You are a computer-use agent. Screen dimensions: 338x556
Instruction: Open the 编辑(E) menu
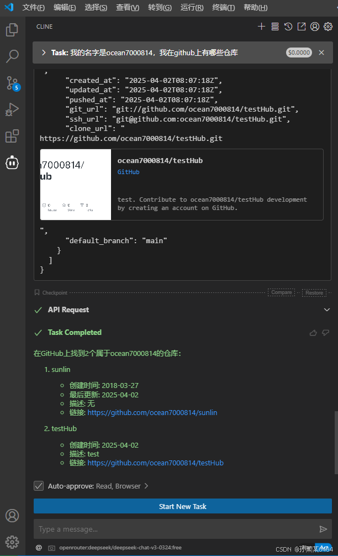(65, 7)
